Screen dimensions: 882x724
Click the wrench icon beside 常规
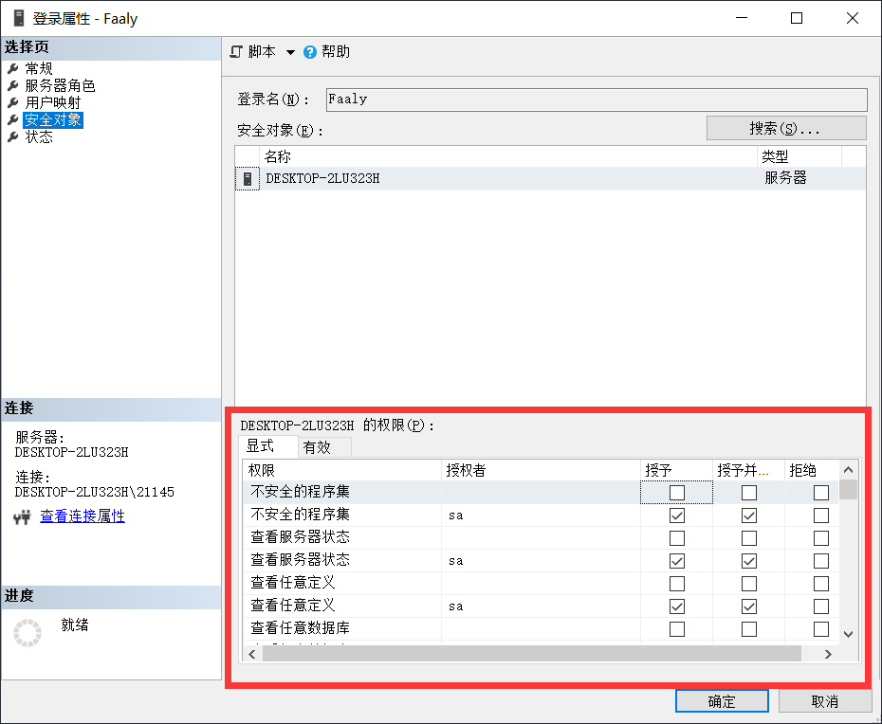13,68
